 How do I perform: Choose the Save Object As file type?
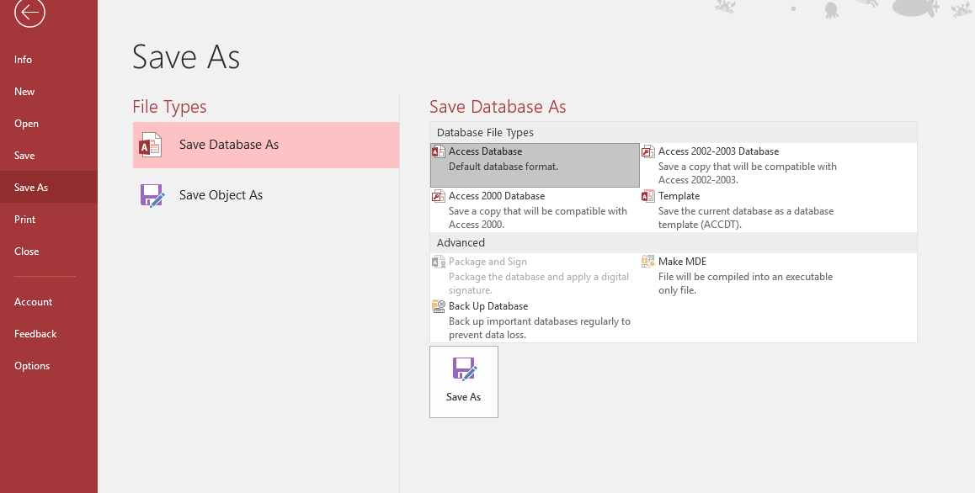click(266, 195)
